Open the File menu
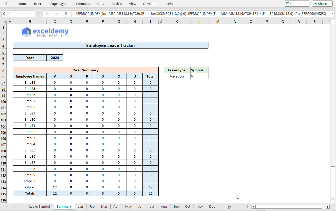This screenshot has width=336, height=211. (x=7, y=4)
